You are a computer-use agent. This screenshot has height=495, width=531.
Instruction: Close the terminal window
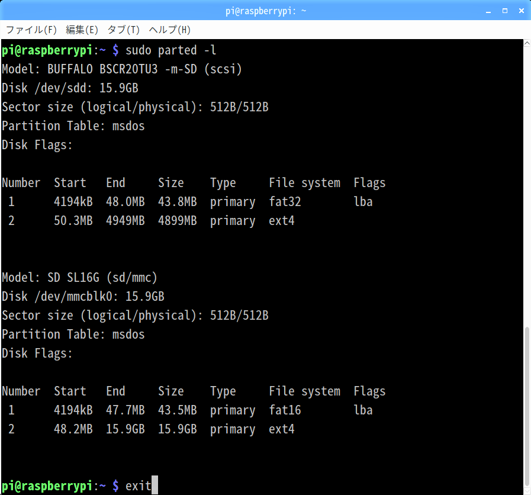pyautogui.click(x=522, y=11)
